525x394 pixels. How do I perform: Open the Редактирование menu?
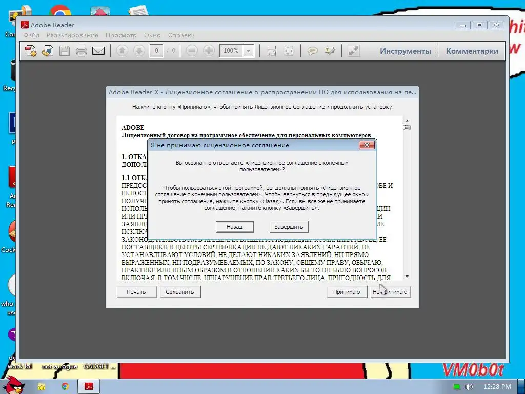coord(72,35)
